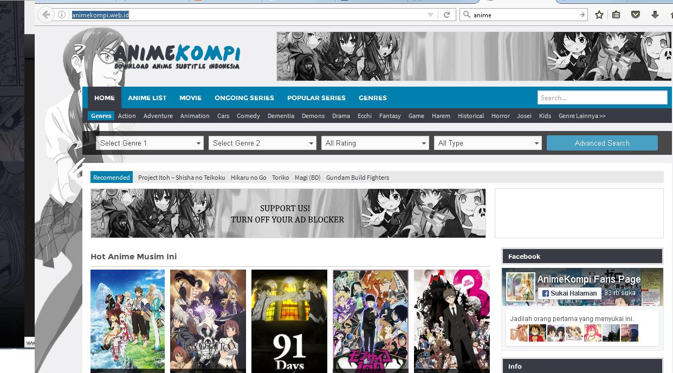This screenshot has height=373, width=673.
Task: Save the page to Pocket
Action: click(x=632, y=15)
